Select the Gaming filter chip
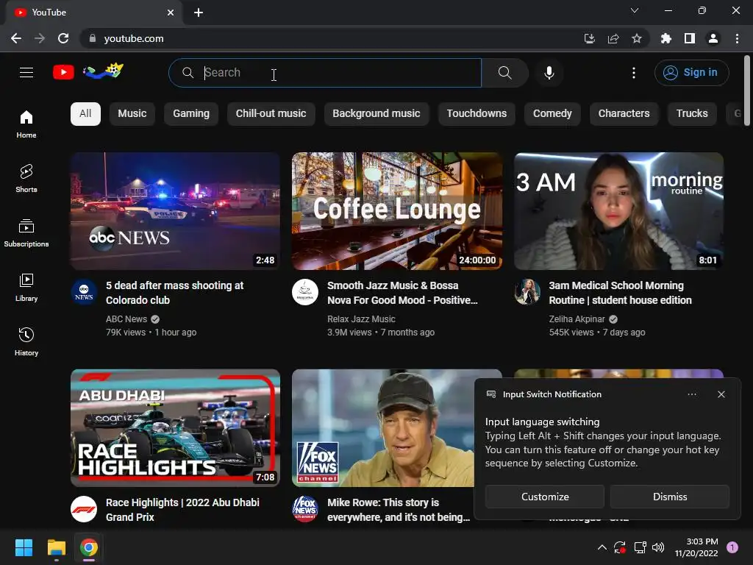 [x=191, y=114]
